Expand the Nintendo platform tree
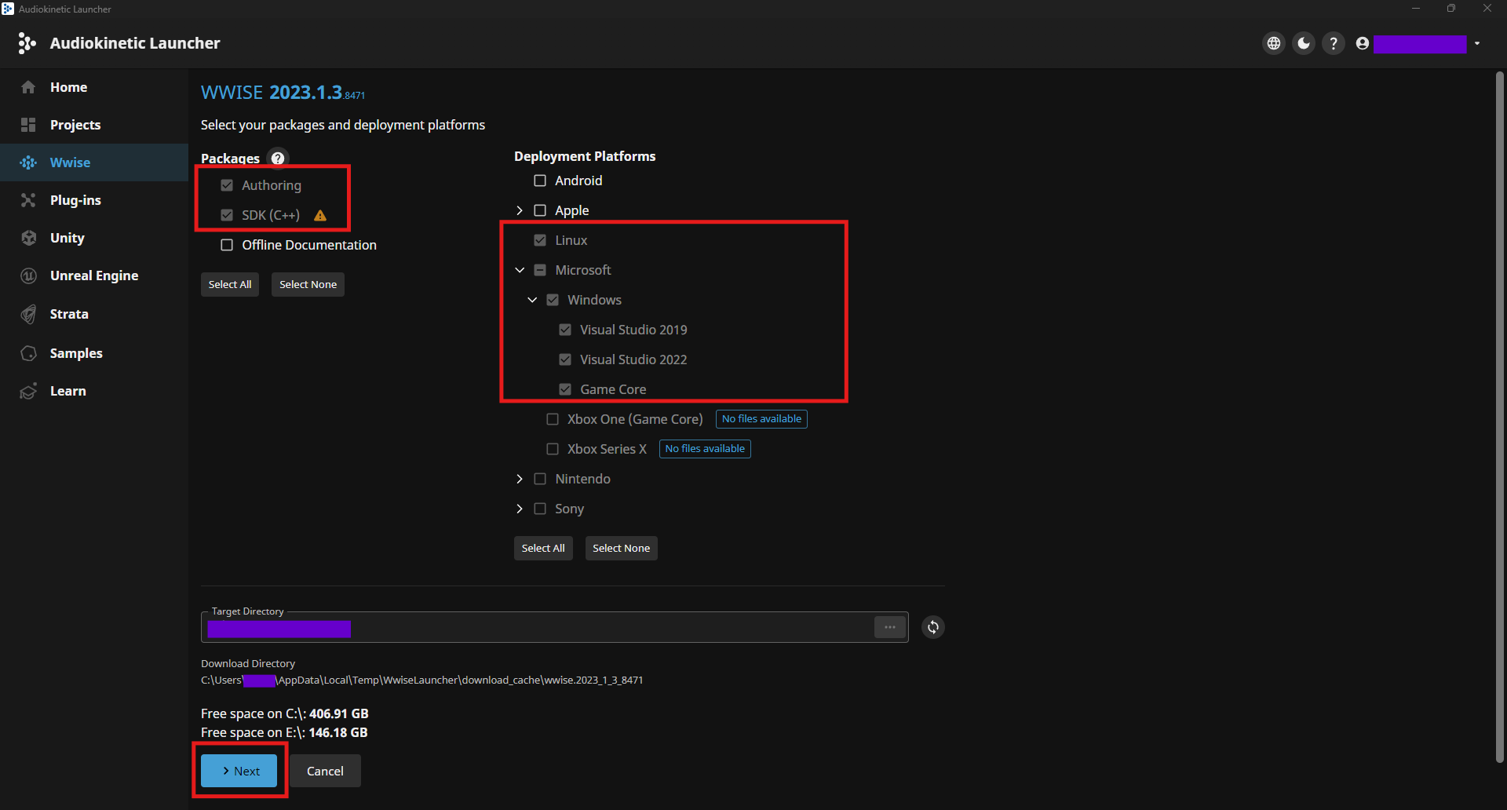Screen dimensions: 1507x810 pyautogui.click(x=520, y=479)
